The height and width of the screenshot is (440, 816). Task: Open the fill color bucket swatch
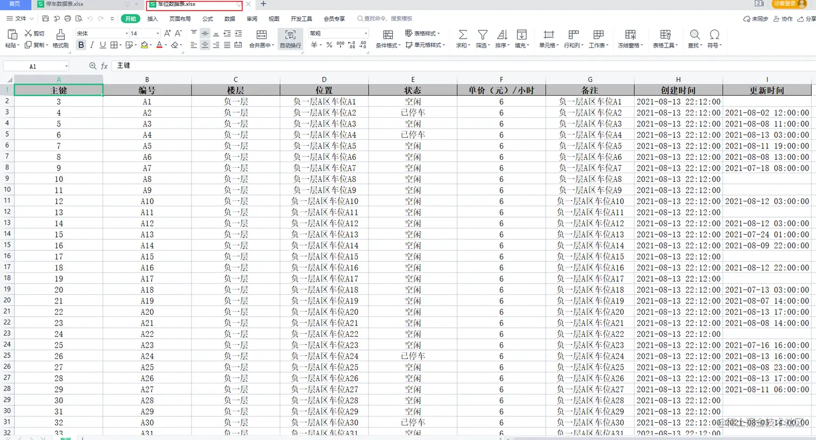coord(144,45)
